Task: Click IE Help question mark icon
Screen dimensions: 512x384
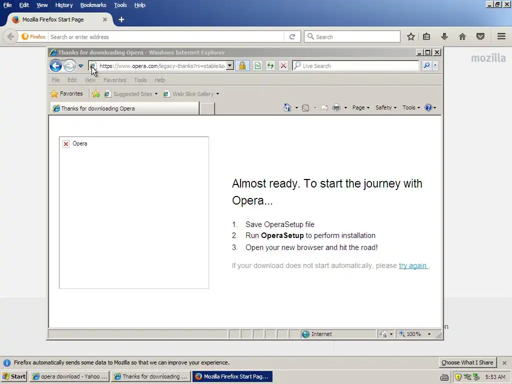Action: (x=428, y=107)
